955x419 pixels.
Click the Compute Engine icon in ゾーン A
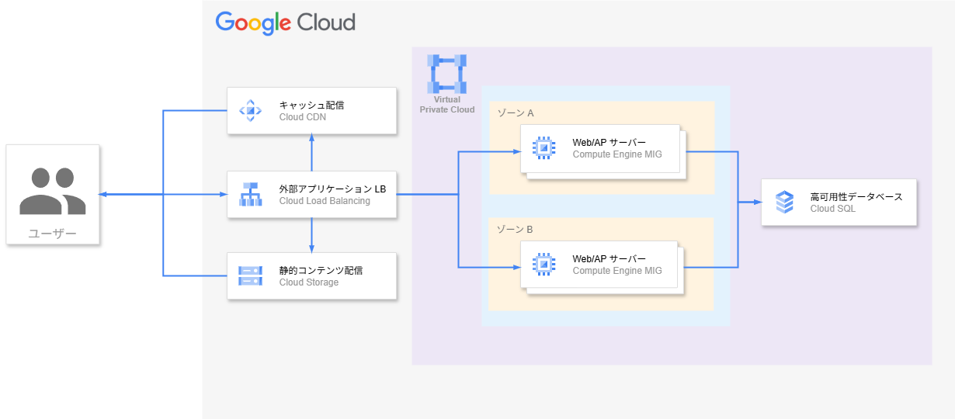click(x=543, y=147)
